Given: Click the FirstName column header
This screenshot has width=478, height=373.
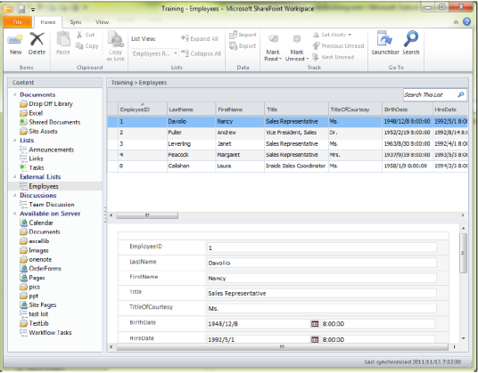Looking at the screenshot, I should [x=240, y=109].
